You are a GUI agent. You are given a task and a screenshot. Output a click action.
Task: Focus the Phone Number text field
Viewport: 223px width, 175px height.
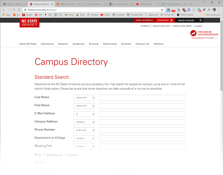(x=142, y=130)
